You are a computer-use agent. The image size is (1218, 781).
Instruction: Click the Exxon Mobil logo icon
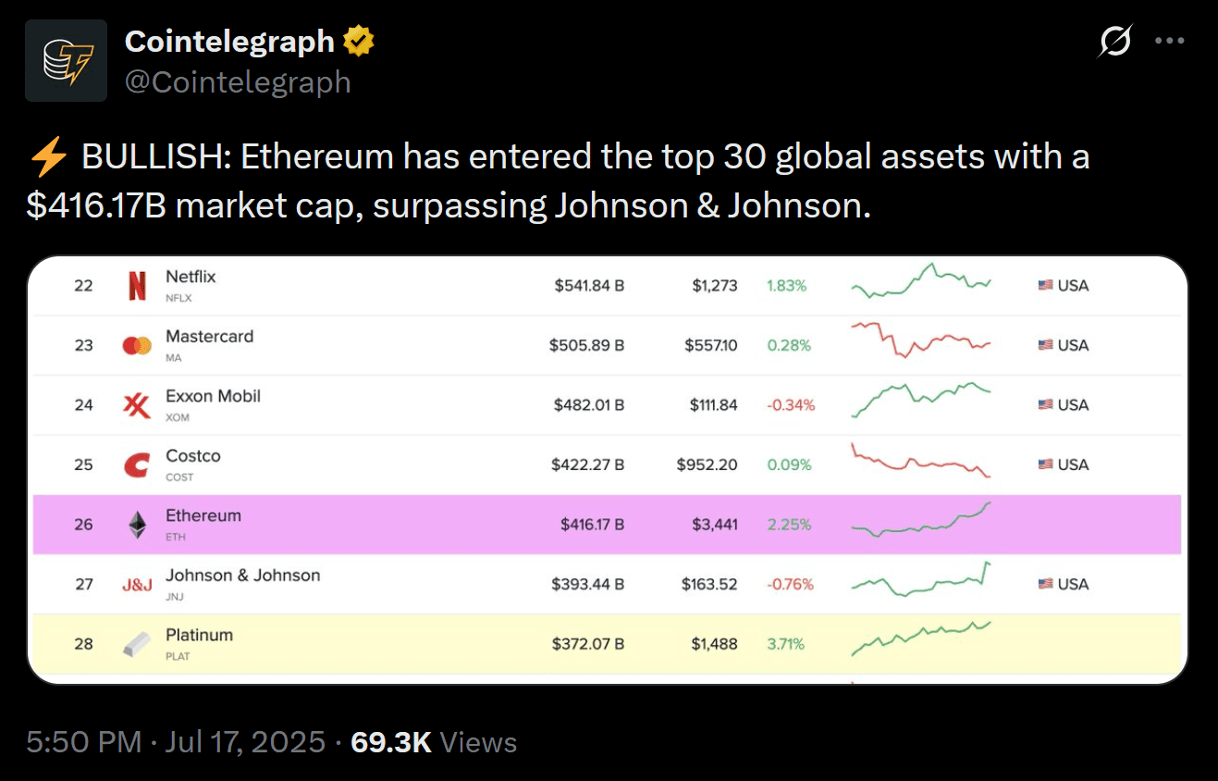tap(137, 405)
